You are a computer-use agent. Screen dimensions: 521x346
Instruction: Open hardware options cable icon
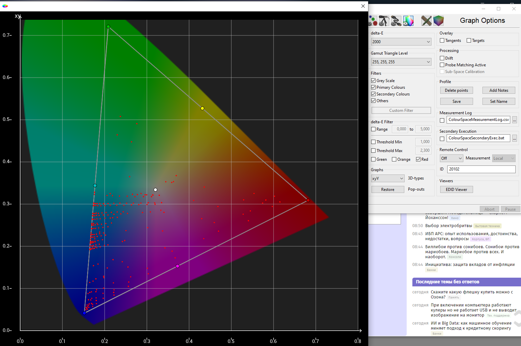click(x=396, y=21)
